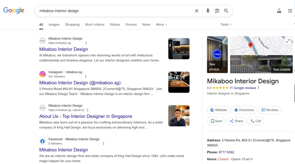The image size is (295, 164).
Task: Open Search Labs flask icon
Action: (279, 11)
